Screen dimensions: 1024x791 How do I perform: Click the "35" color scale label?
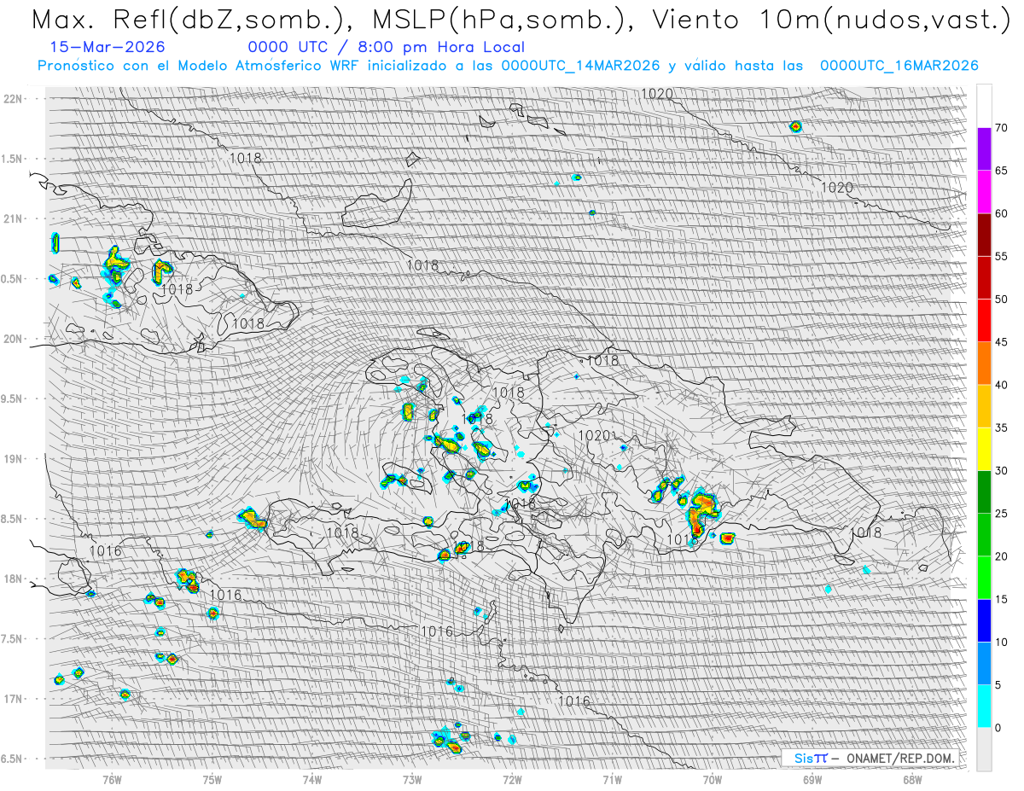click(x=1001, y=427)
